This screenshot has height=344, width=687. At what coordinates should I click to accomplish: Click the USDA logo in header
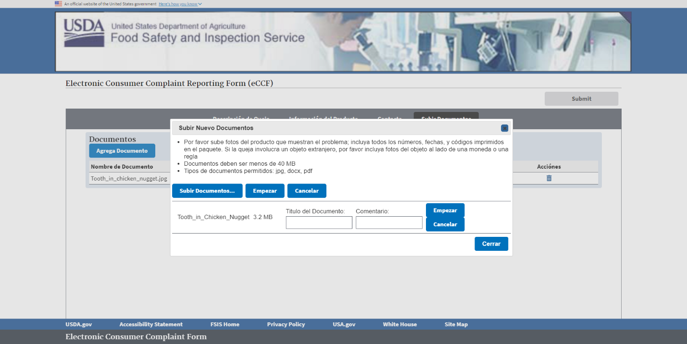[84, 33]
